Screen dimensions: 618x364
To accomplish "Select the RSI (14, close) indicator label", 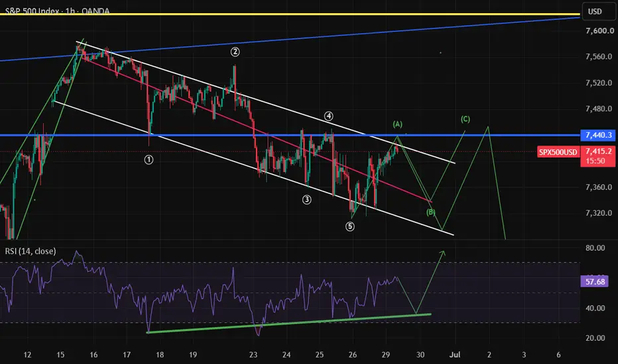I will 31,251.
